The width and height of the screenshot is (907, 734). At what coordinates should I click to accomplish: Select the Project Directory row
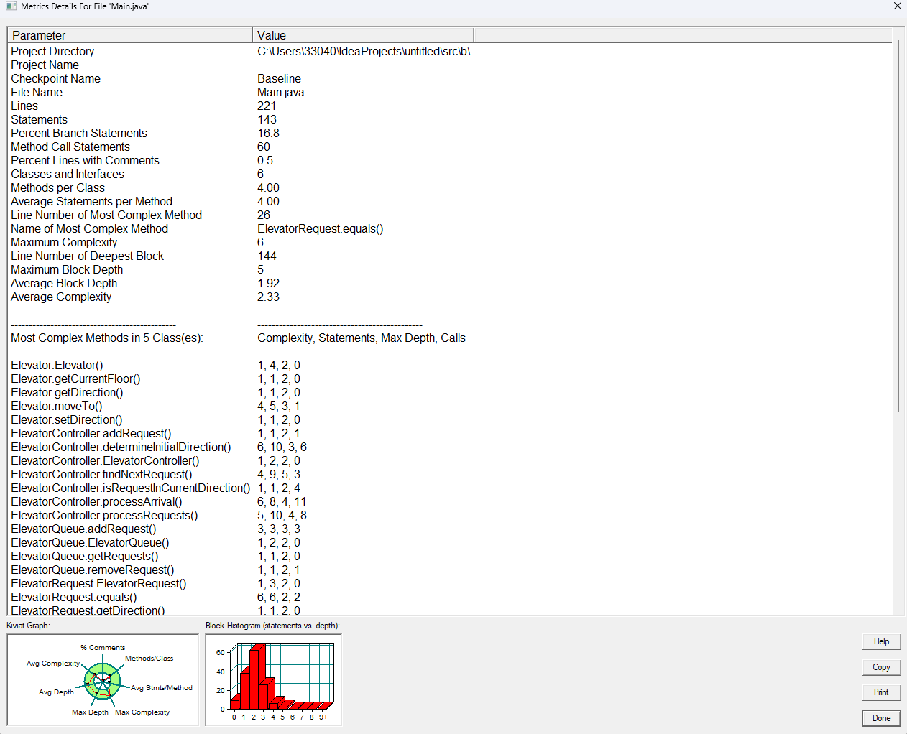coord(241,52)
